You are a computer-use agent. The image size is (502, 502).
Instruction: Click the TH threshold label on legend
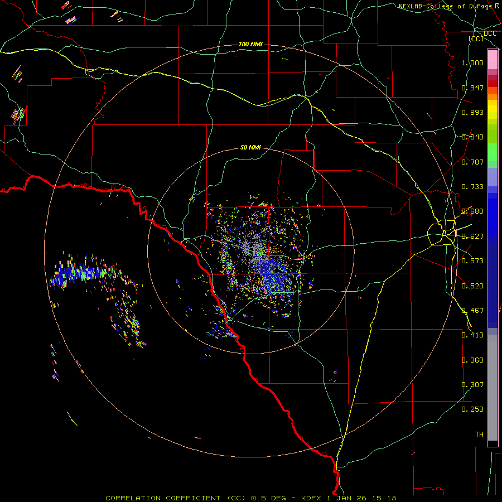point(479,435)
